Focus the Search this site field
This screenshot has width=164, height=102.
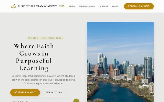point(41,100)
